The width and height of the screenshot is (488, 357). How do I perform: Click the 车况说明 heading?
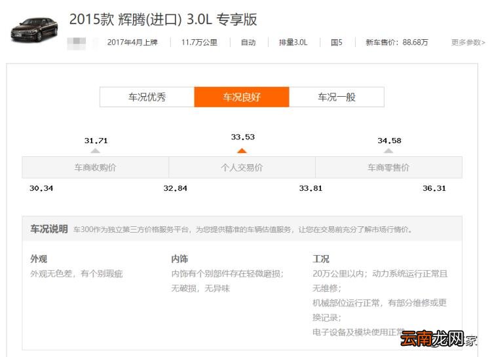click(x=49, y=229)
